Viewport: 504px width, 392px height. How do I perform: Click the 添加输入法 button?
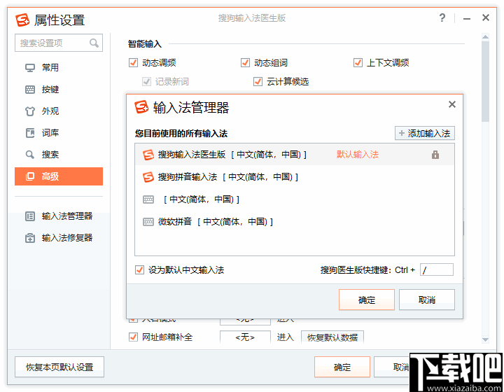click(425, 133)
